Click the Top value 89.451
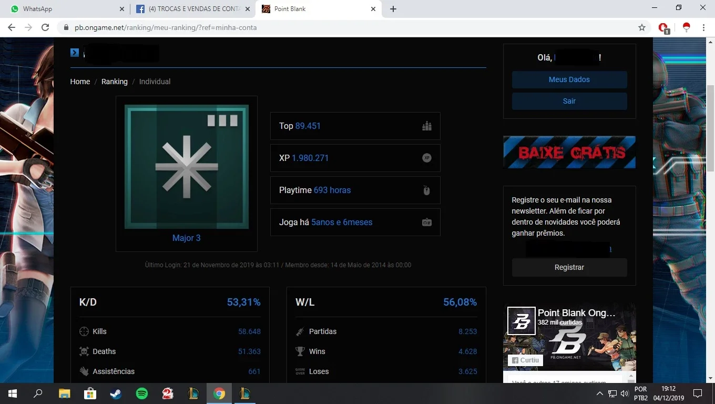The image size is (715, 404). pyautogui.click(x=308, y=126)
